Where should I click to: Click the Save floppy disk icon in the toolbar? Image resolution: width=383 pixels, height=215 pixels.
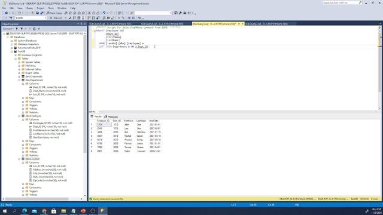37,13
